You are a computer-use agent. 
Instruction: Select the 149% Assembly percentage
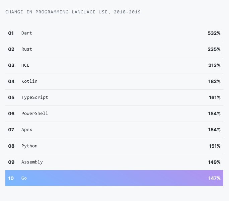tap(214, 162)
